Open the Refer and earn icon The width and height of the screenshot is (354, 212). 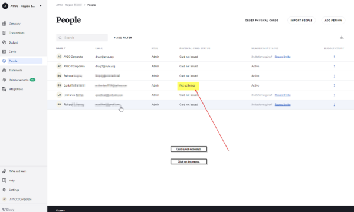click(x=4, y=171)
